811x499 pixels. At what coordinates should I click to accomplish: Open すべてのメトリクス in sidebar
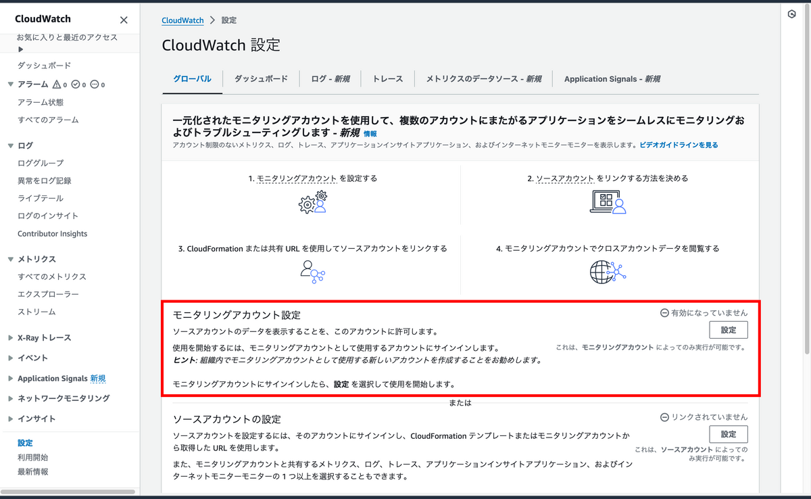point(52,277)
